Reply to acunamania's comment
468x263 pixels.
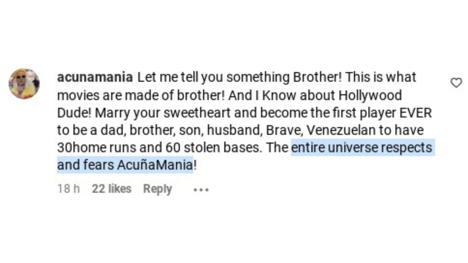(x=157, y=189)
